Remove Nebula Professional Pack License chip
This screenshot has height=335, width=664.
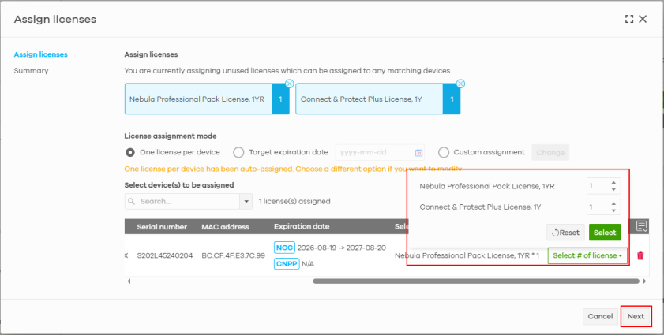click(x=290, y=84)
